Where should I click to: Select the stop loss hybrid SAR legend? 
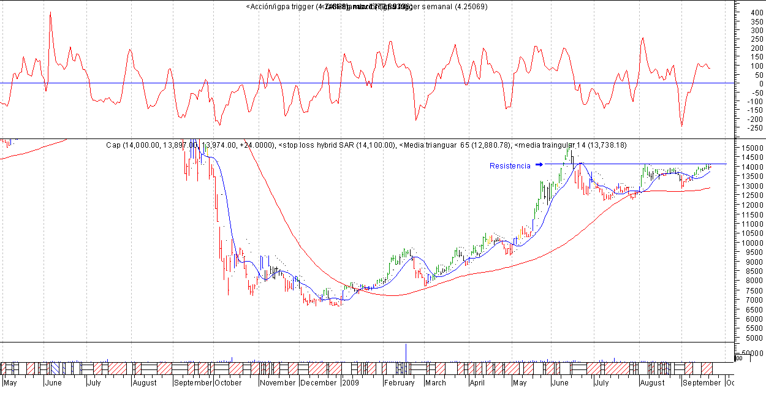pyautogui.click(x=336, y=145)
